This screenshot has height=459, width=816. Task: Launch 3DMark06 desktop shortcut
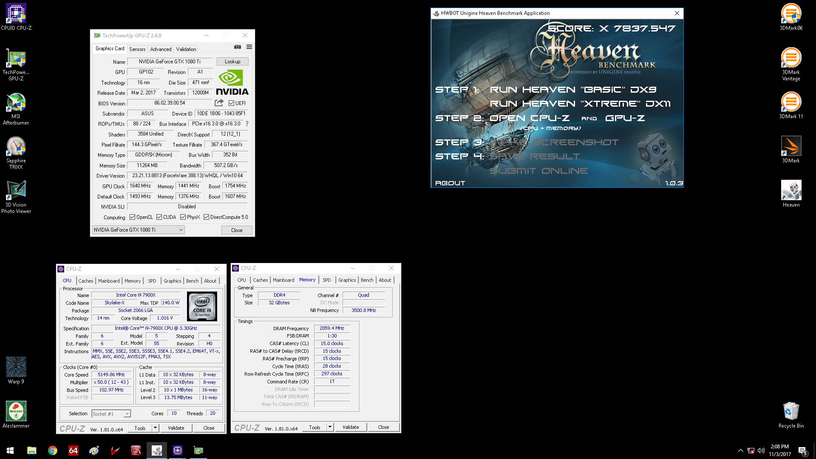[x=791, y=17]
